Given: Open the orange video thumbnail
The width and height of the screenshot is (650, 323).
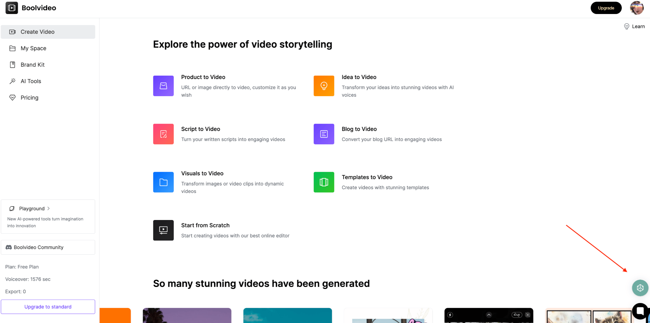Looking at the screenshot, I should tap(115, 316).
